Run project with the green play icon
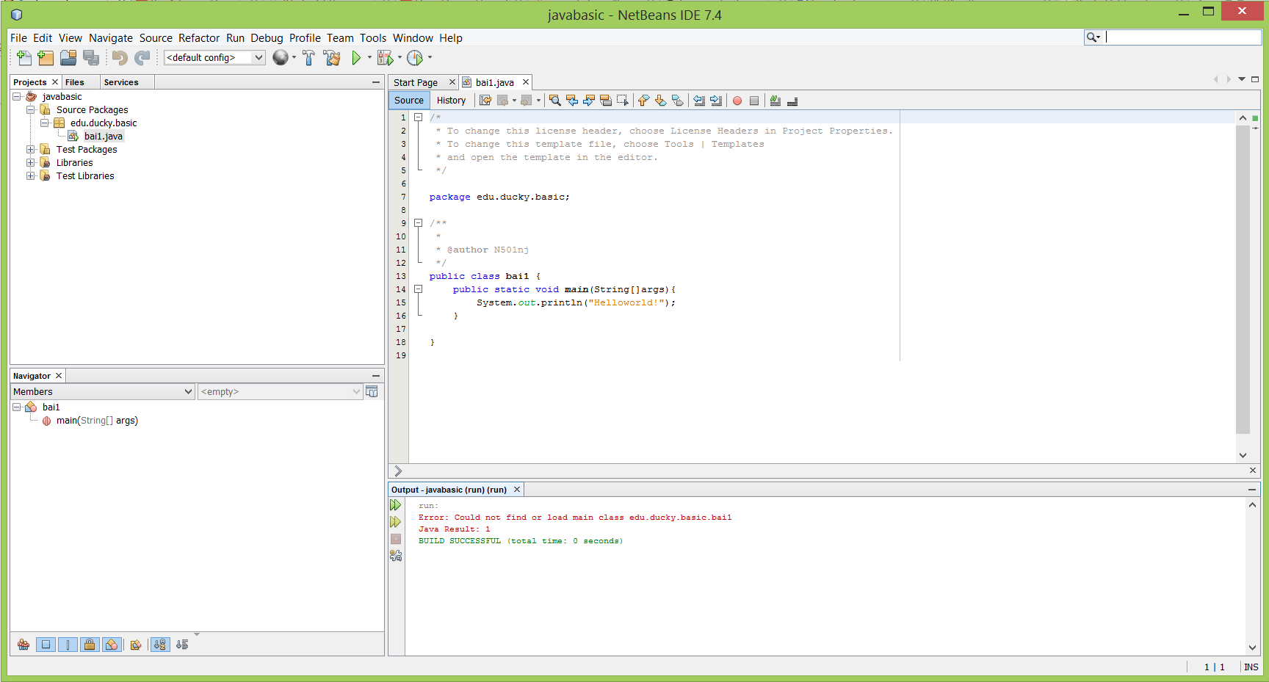The height and width of the screenshot is (682, 1269). click(x=356, y=57)
